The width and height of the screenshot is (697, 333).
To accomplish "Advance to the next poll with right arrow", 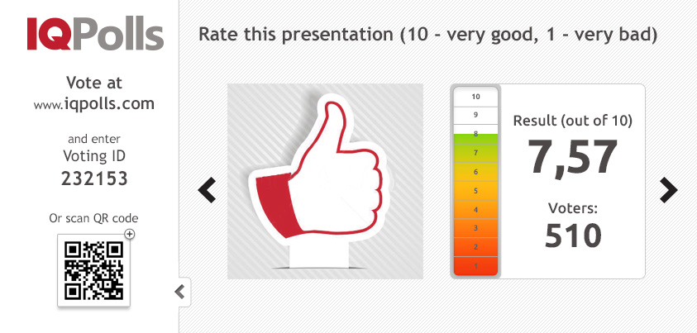I will coord(669,190).
